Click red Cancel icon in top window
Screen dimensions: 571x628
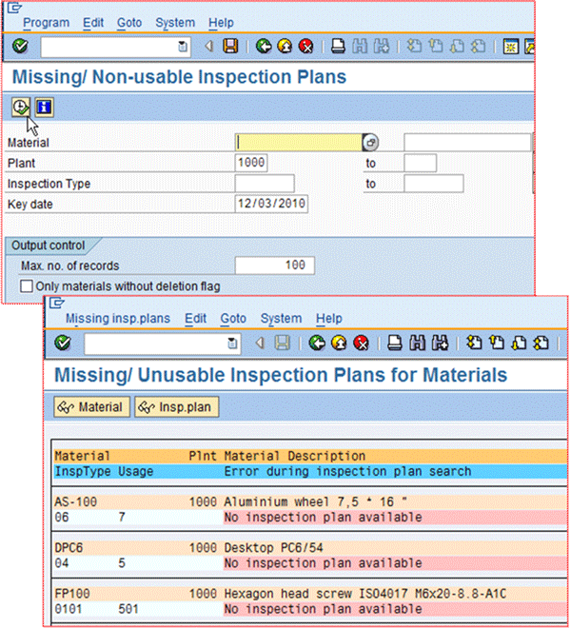[305, 46]
